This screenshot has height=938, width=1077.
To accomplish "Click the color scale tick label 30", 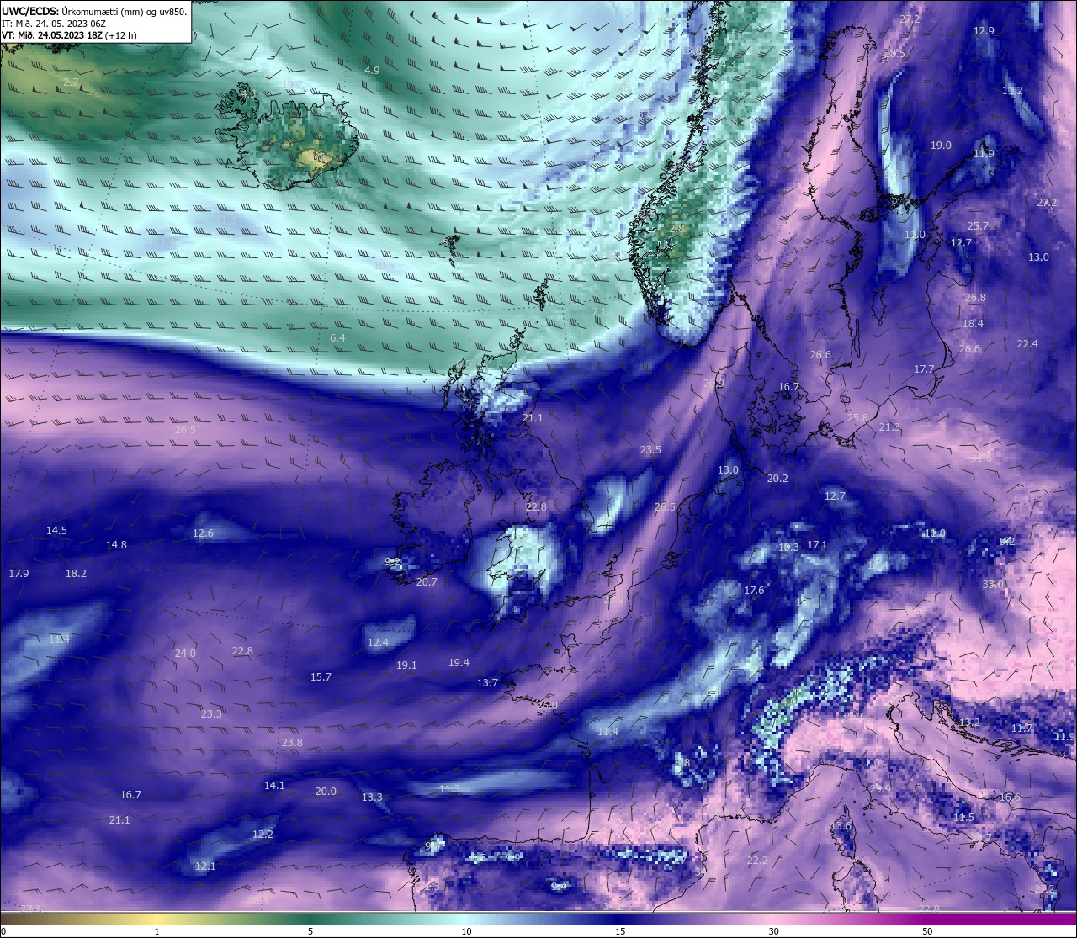I will click(773, 931).
